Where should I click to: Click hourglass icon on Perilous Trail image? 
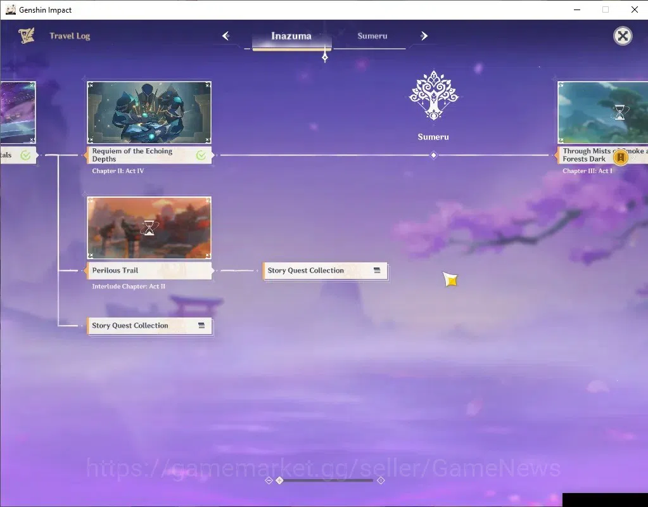149,228
